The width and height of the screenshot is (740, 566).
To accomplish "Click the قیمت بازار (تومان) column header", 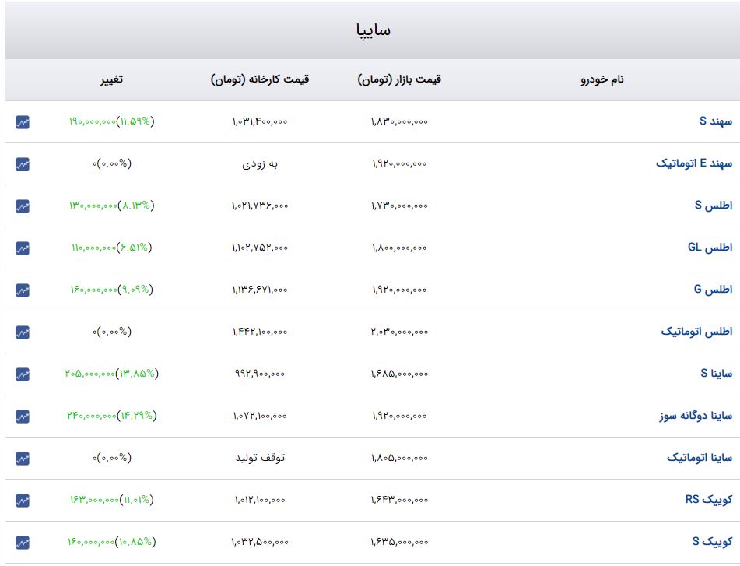I will click(x=399, y=79).
